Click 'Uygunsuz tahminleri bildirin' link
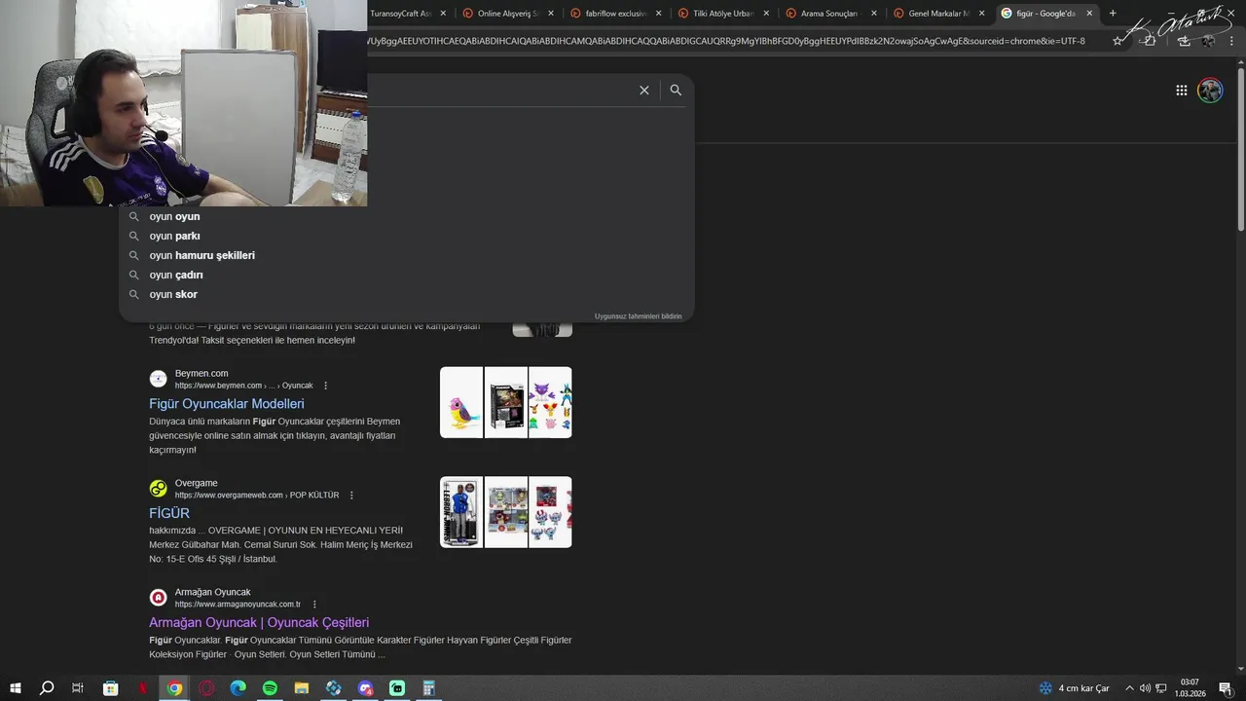This screenshot has width=1246, height=701. pyautogui.click(x=638, y=316)
